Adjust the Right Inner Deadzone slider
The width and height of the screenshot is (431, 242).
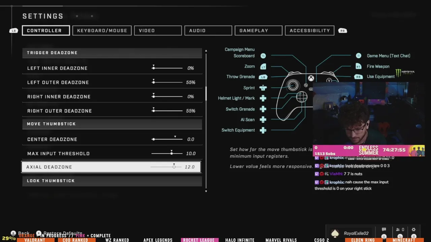(x=167, y=96)
